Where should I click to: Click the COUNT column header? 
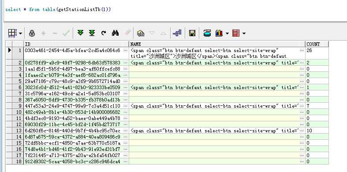(317, 44)
